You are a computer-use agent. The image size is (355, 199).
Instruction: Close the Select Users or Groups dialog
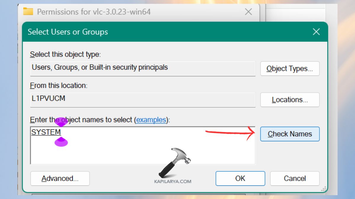tap(316, 32)
